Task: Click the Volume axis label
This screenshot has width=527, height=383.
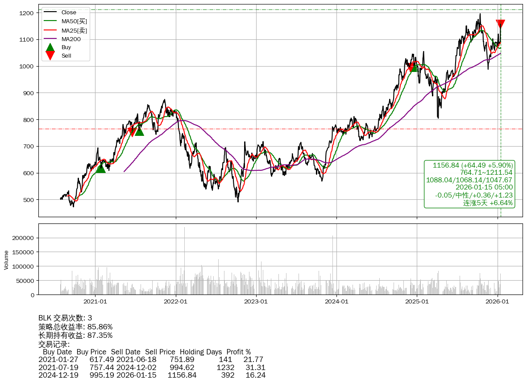Action: click(6, 260)
